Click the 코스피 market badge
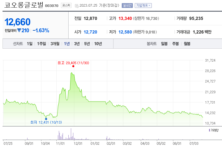The height and width of the screenshot is (152, 222). (66, 5)
